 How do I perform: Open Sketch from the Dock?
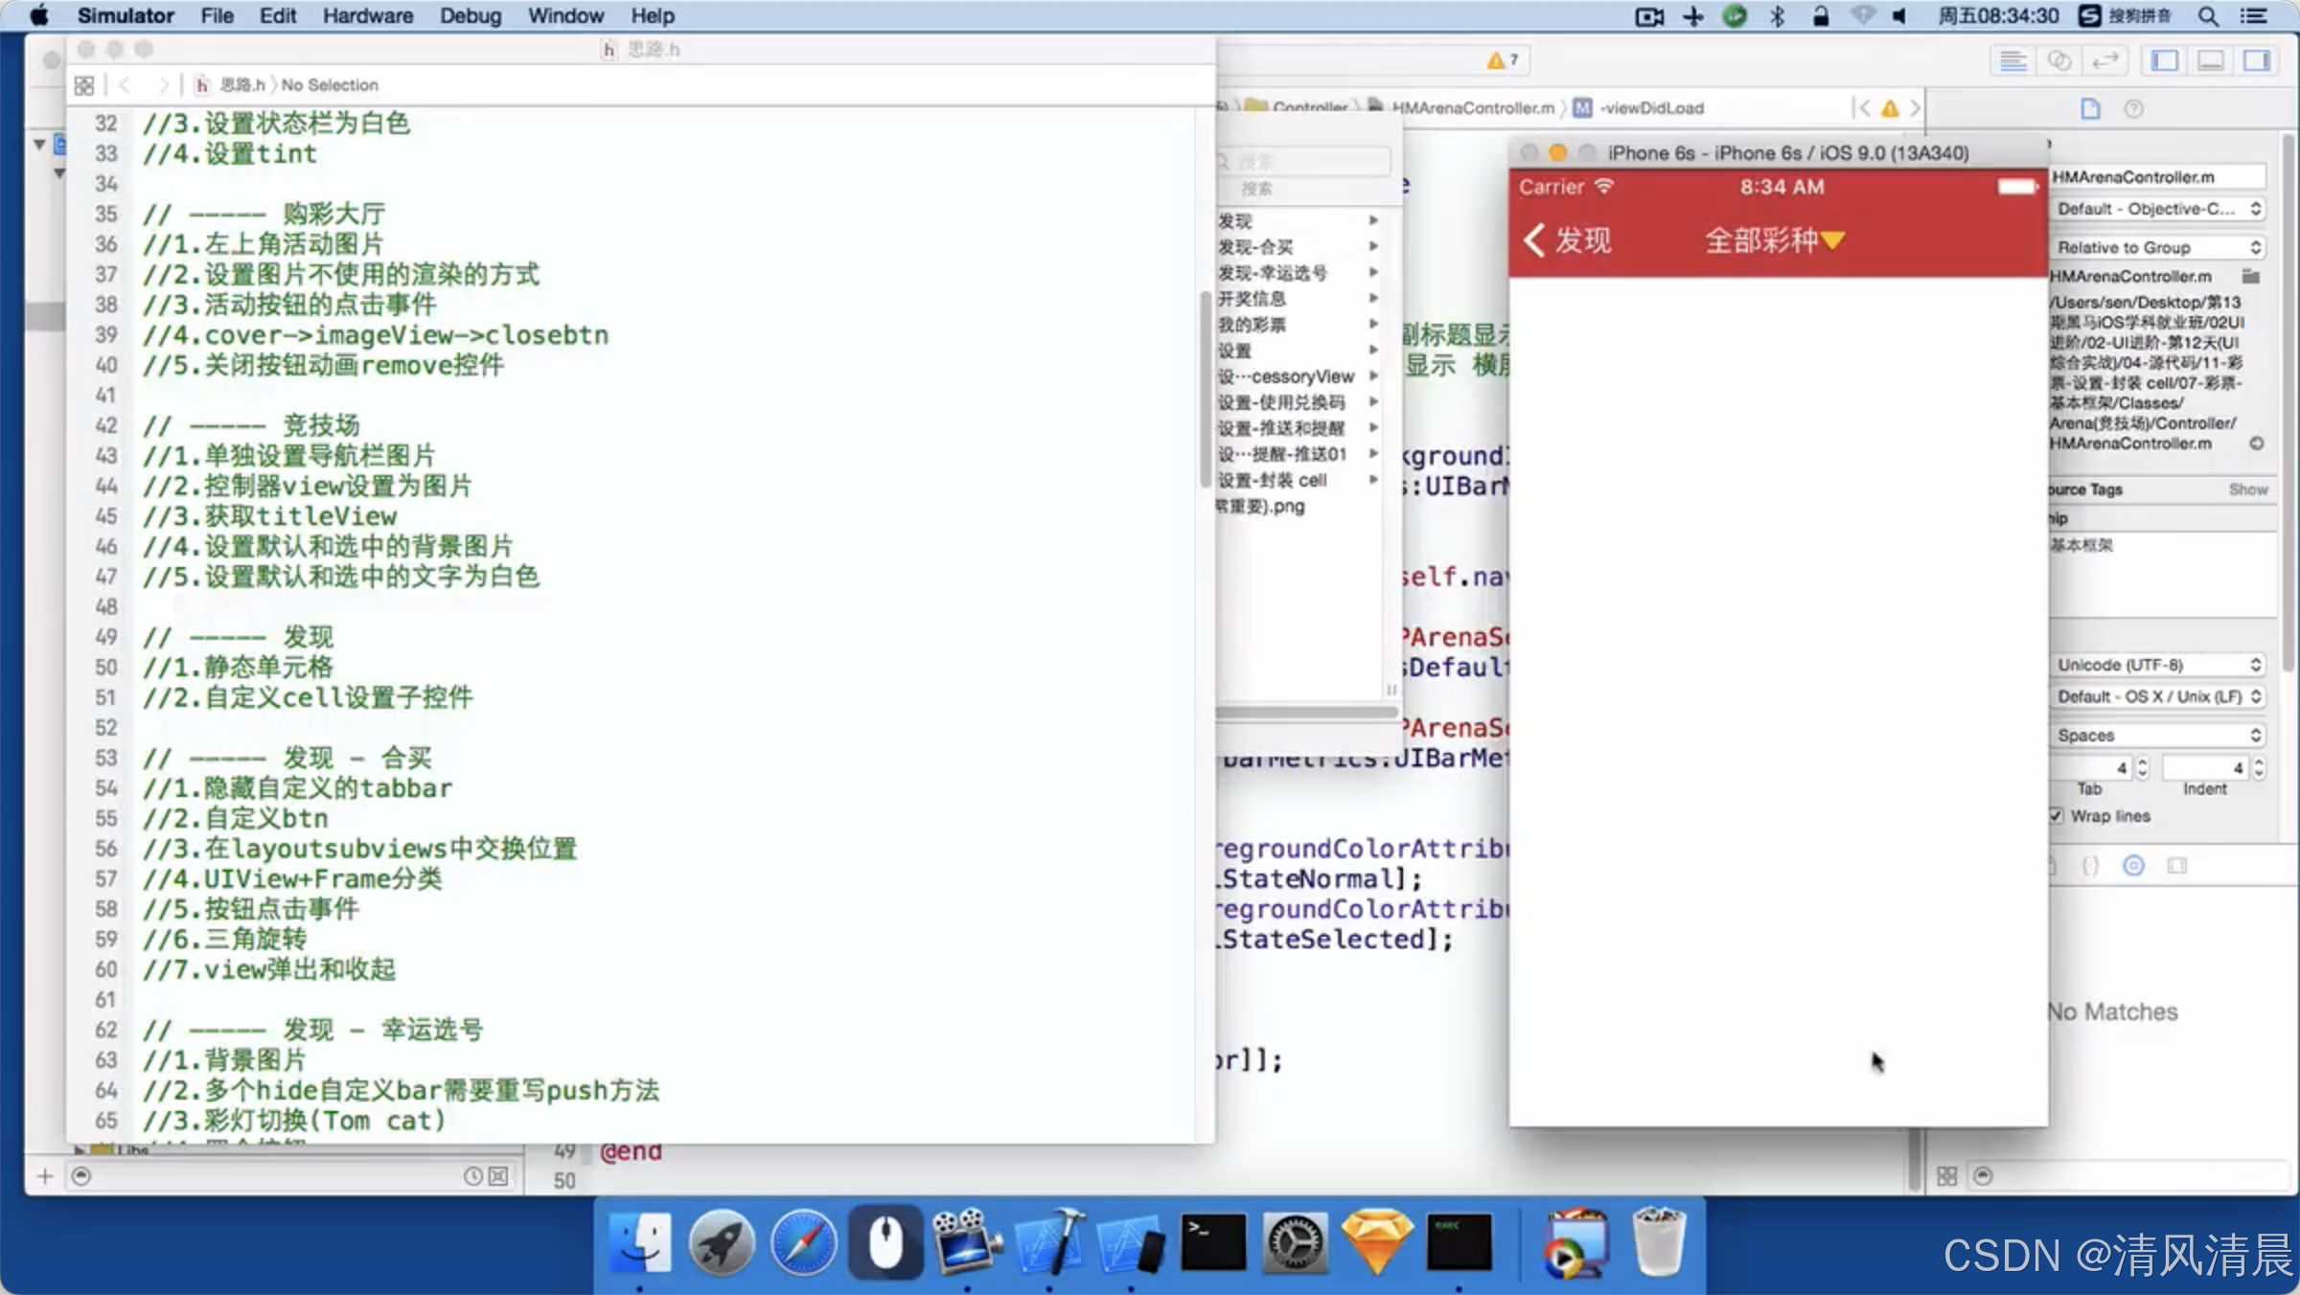1377,1244
